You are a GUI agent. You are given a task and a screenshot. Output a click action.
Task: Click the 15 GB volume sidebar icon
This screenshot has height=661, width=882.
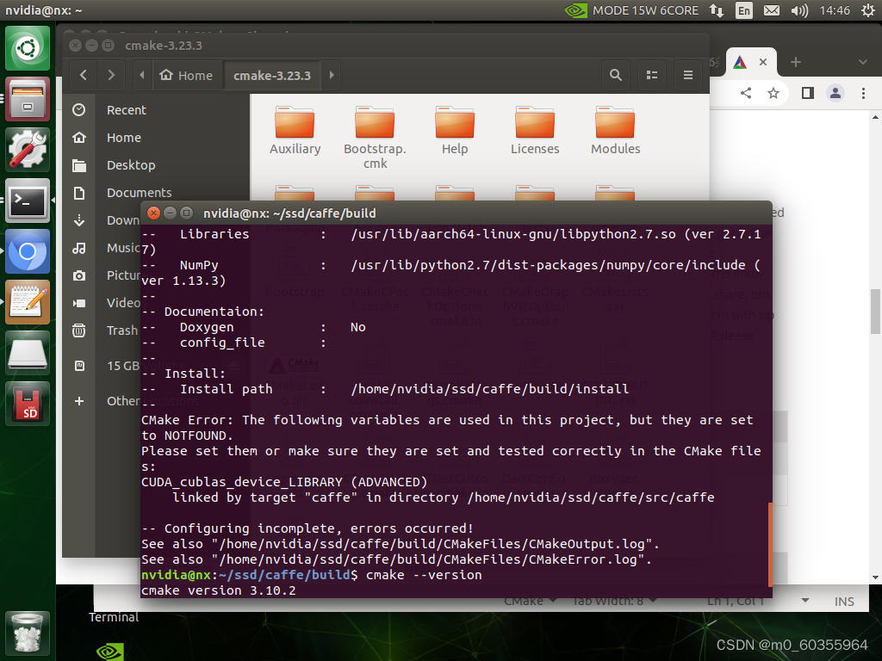(79, 366)
